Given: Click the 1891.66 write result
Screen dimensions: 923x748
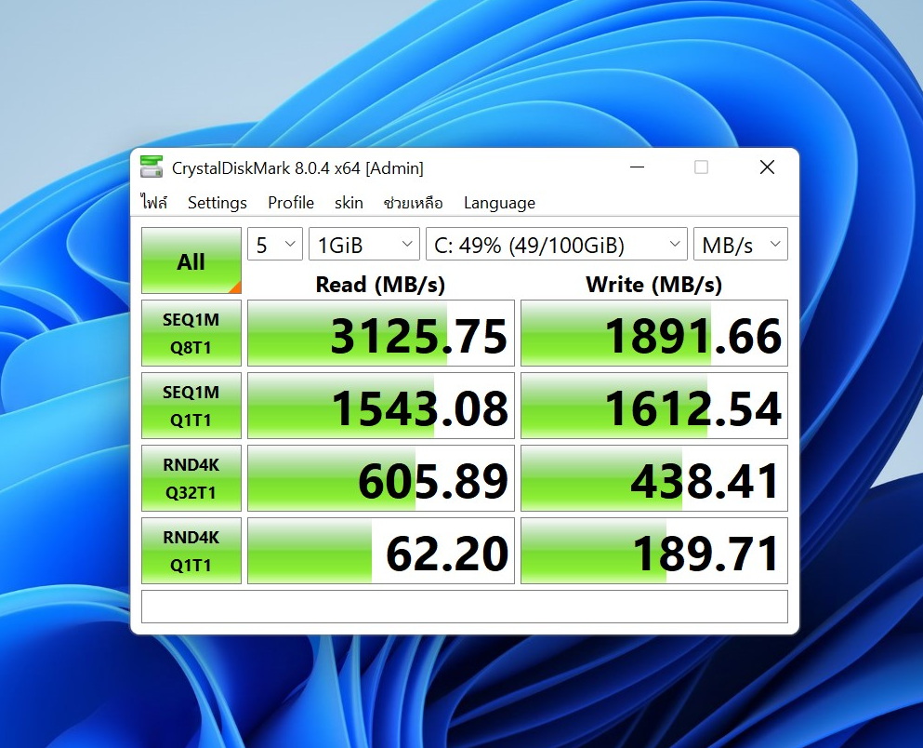Looking at the screenshot, I should click(654, 333).
